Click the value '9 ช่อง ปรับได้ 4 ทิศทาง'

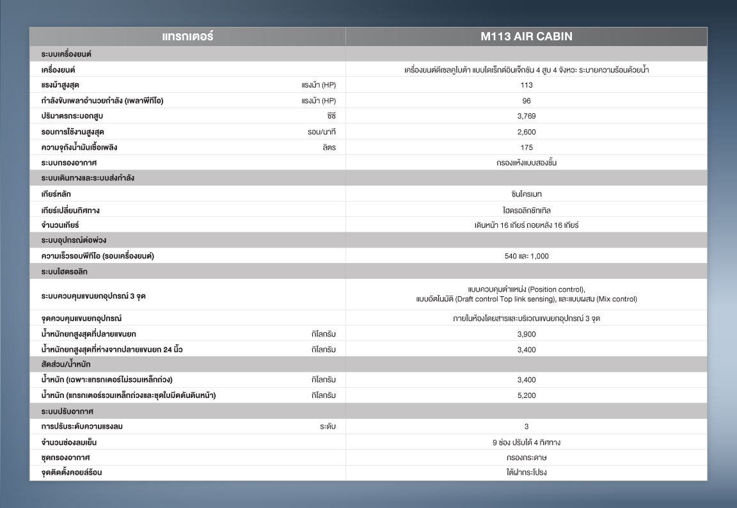click(x=527, y=442)
